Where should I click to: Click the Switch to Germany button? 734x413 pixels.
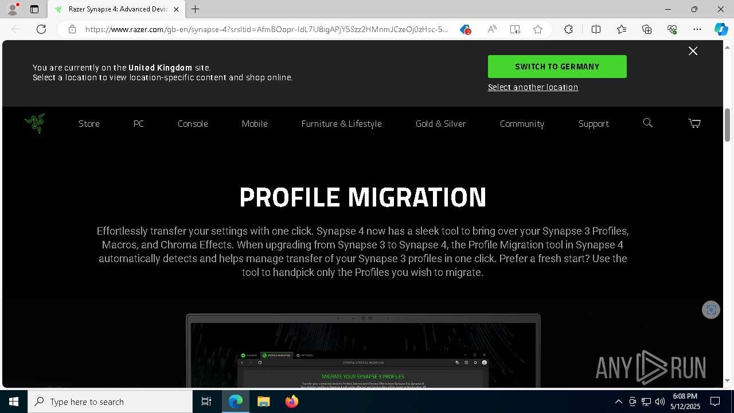[557, 67]
